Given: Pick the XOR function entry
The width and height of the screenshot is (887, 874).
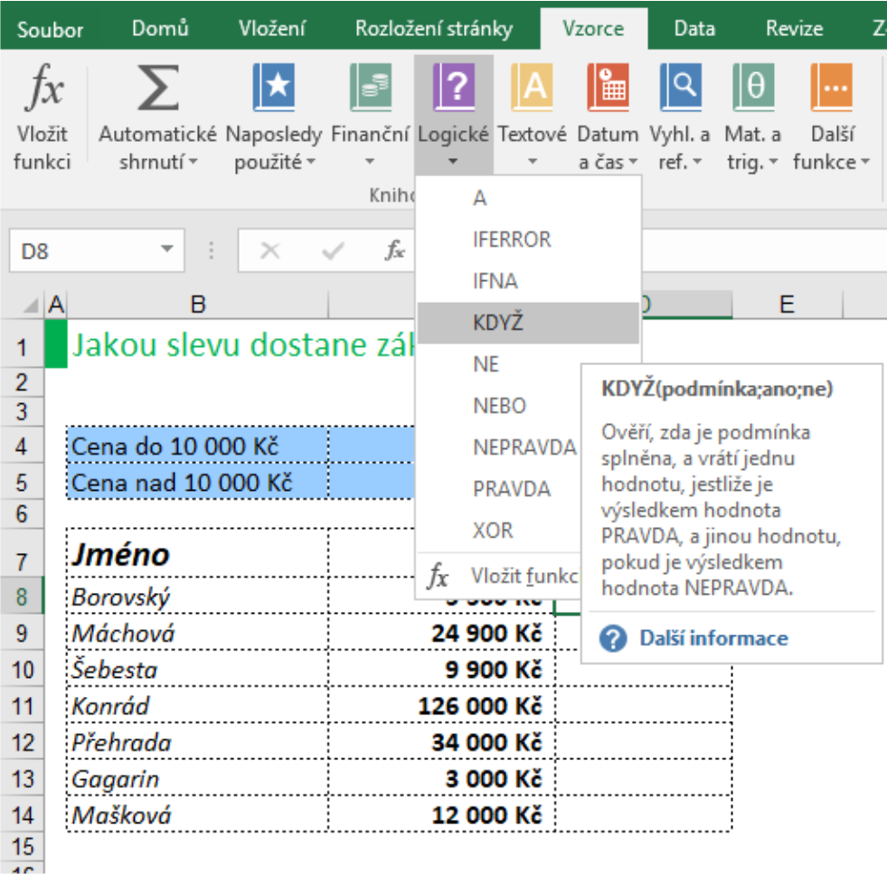Looking at the screenshot, I should [493, 531].
